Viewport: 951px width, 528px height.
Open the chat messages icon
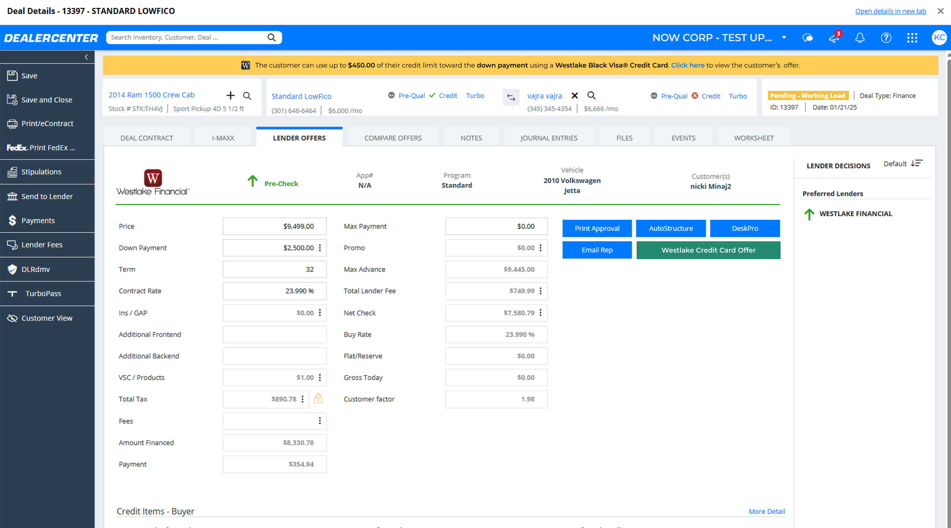(x=807, y=38)
